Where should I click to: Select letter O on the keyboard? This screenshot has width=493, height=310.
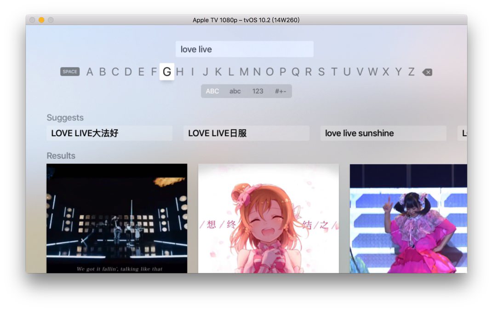(x=270, y=72)
